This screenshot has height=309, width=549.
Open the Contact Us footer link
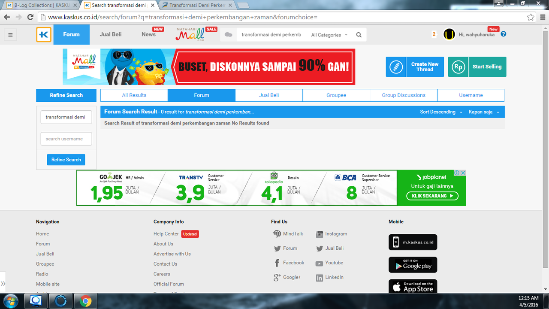(x=165, y=264)
